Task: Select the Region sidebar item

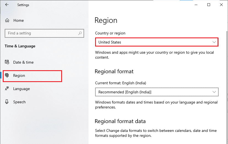Action: coord(33,76)
